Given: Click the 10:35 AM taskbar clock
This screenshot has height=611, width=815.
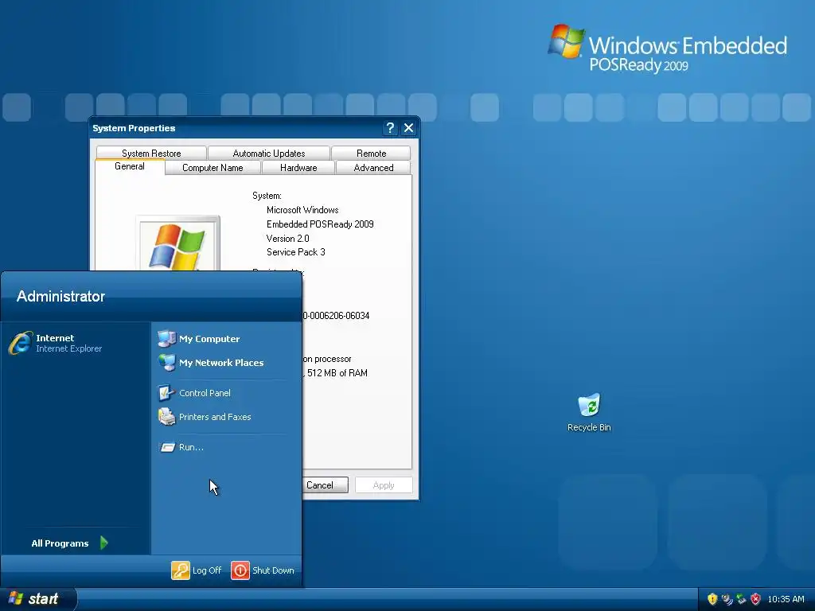Looking at the screenshot, I should pyautogui.click(x=786, y=599).
